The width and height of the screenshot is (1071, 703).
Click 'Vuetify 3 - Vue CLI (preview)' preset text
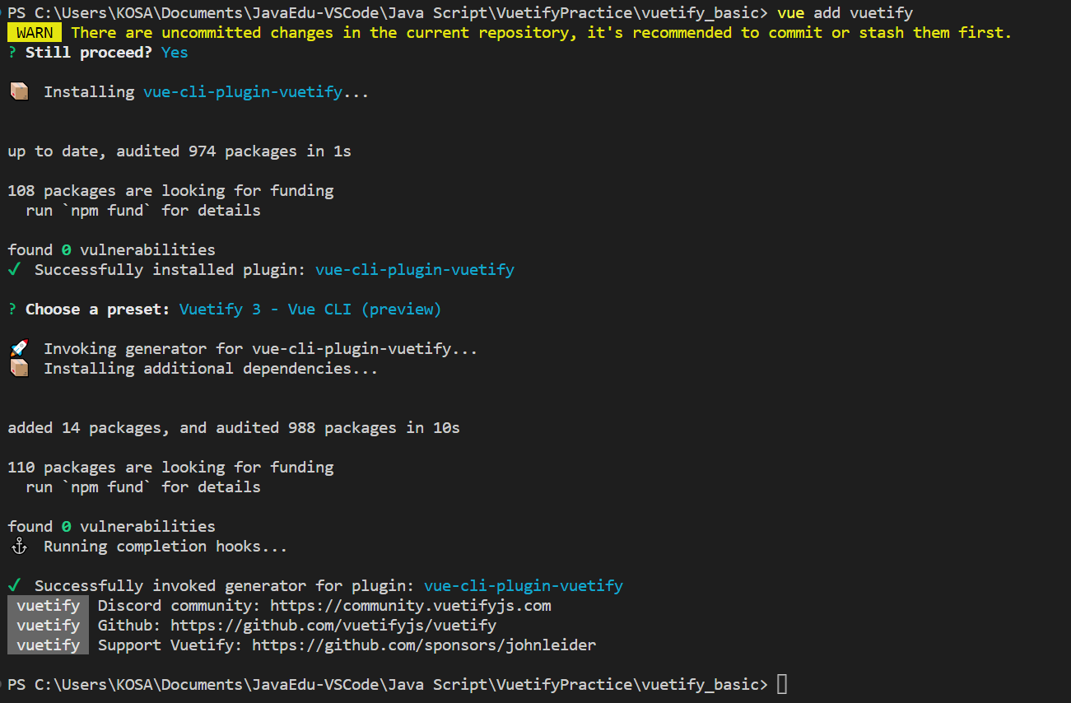(x=310, y=310)
